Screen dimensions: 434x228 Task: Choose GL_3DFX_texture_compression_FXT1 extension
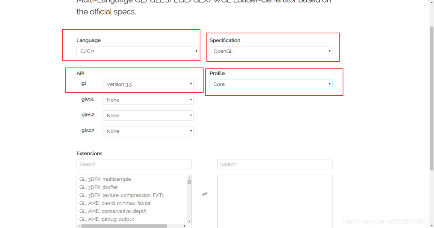pyautogui.click(x=122, y=195)
